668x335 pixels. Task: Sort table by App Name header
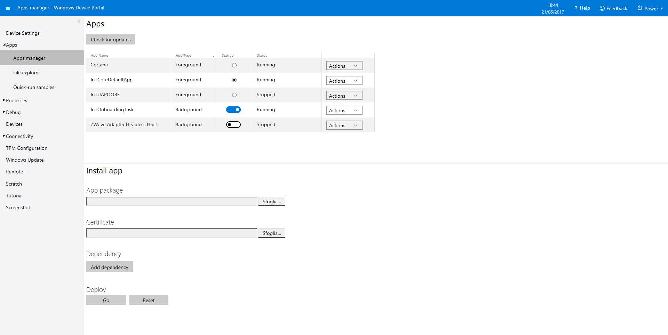[x=100, y=56]
